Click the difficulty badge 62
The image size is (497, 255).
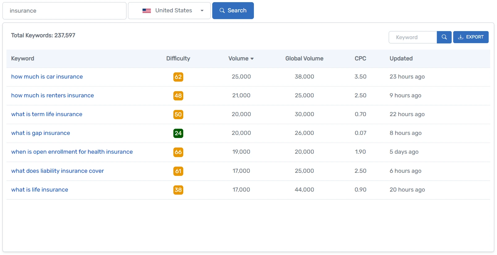178,77
